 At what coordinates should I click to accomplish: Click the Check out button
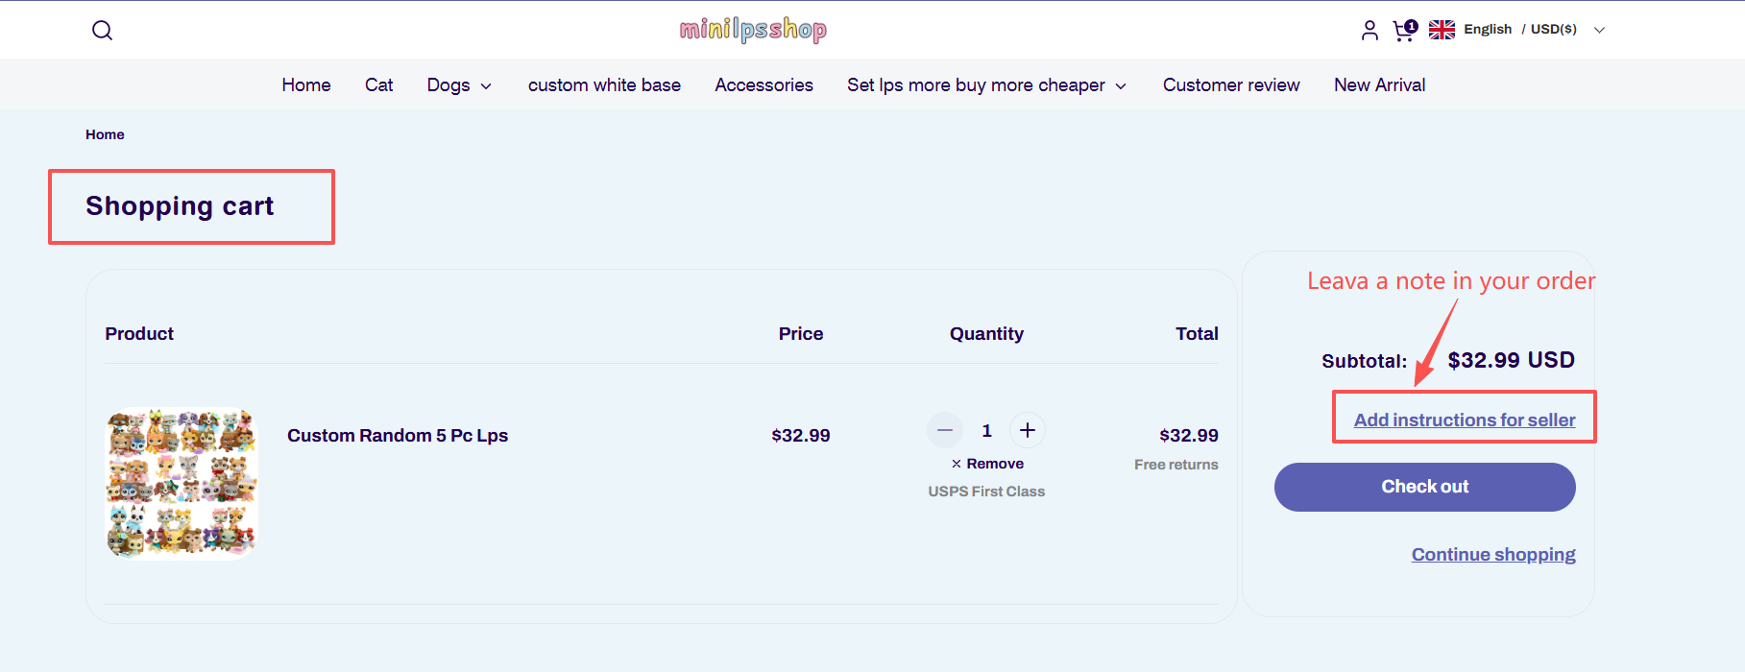point(1424,487)
